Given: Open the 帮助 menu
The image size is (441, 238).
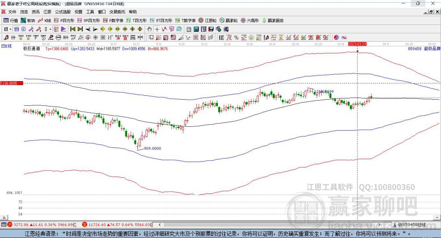Looking at the screenshot, I should point(133,12).
